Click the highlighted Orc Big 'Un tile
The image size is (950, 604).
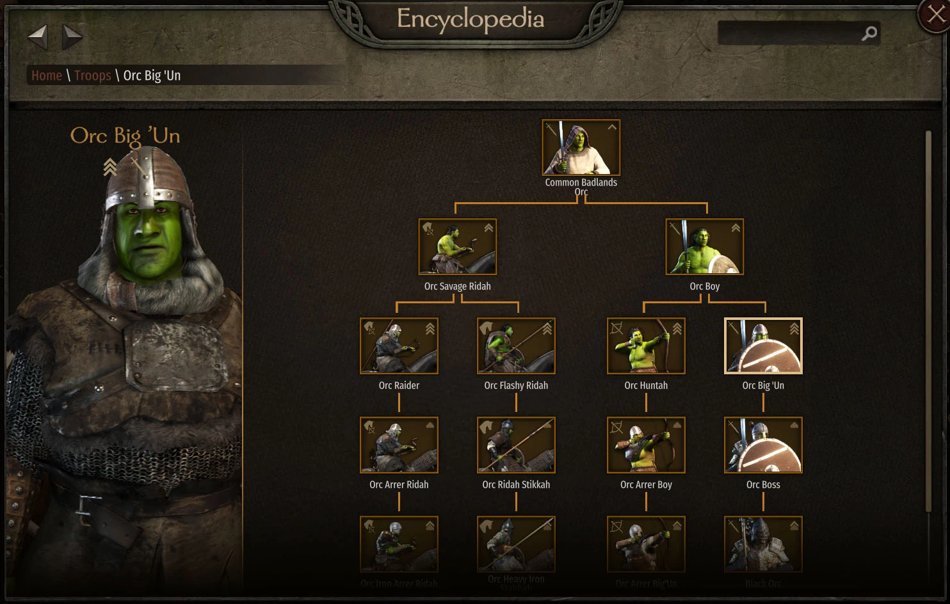tap(763, 346)
